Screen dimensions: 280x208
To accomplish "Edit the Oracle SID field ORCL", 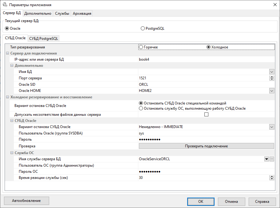I will coord(207,84).
